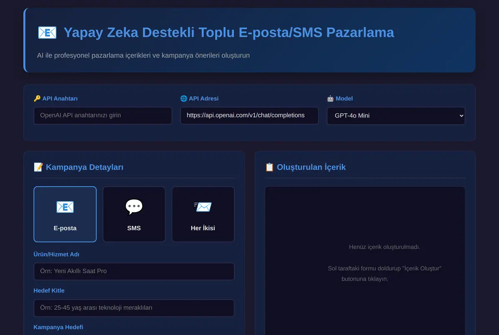Click the Kampanya Hedefi label
Screen dimensions: 499x335
pyautogui.click(x=58, y=327)
